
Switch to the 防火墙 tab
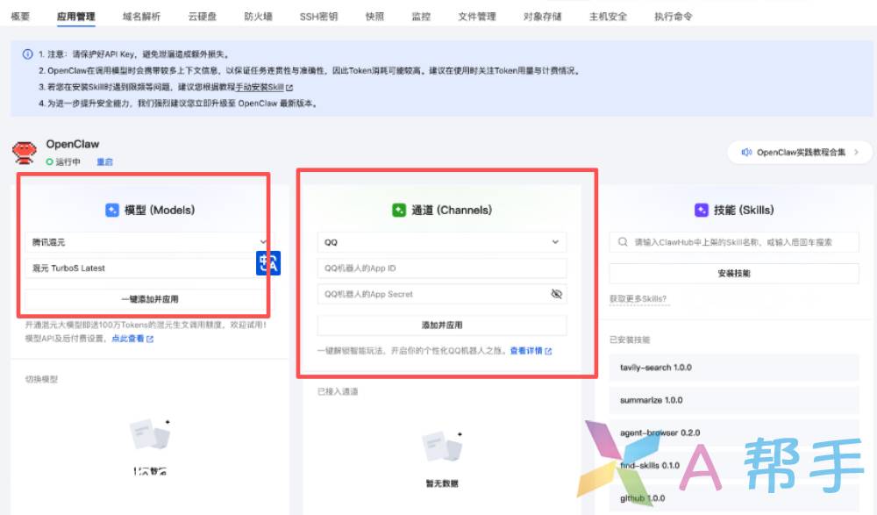click(258, 17)
